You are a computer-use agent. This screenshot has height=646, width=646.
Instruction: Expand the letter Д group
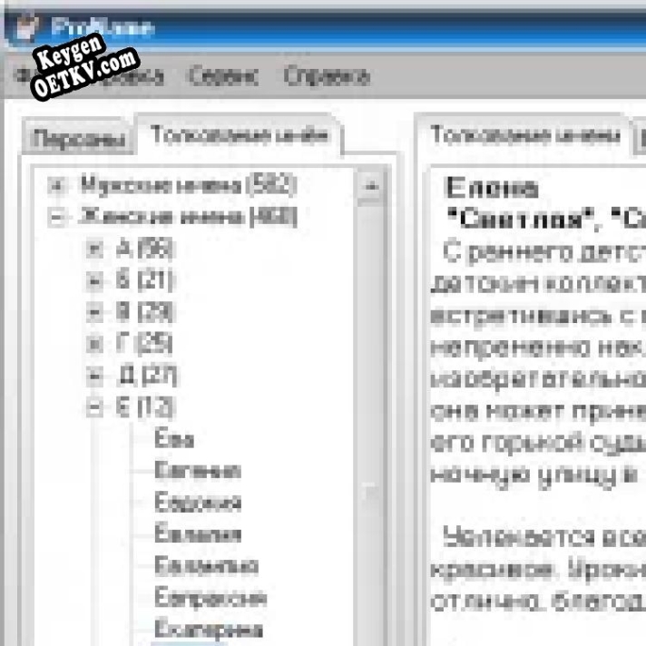pos(94,376)
